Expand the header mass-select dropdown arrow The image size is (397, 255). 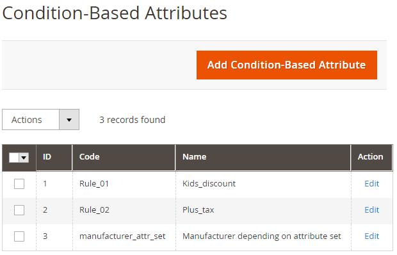click(x=24, y=158)
